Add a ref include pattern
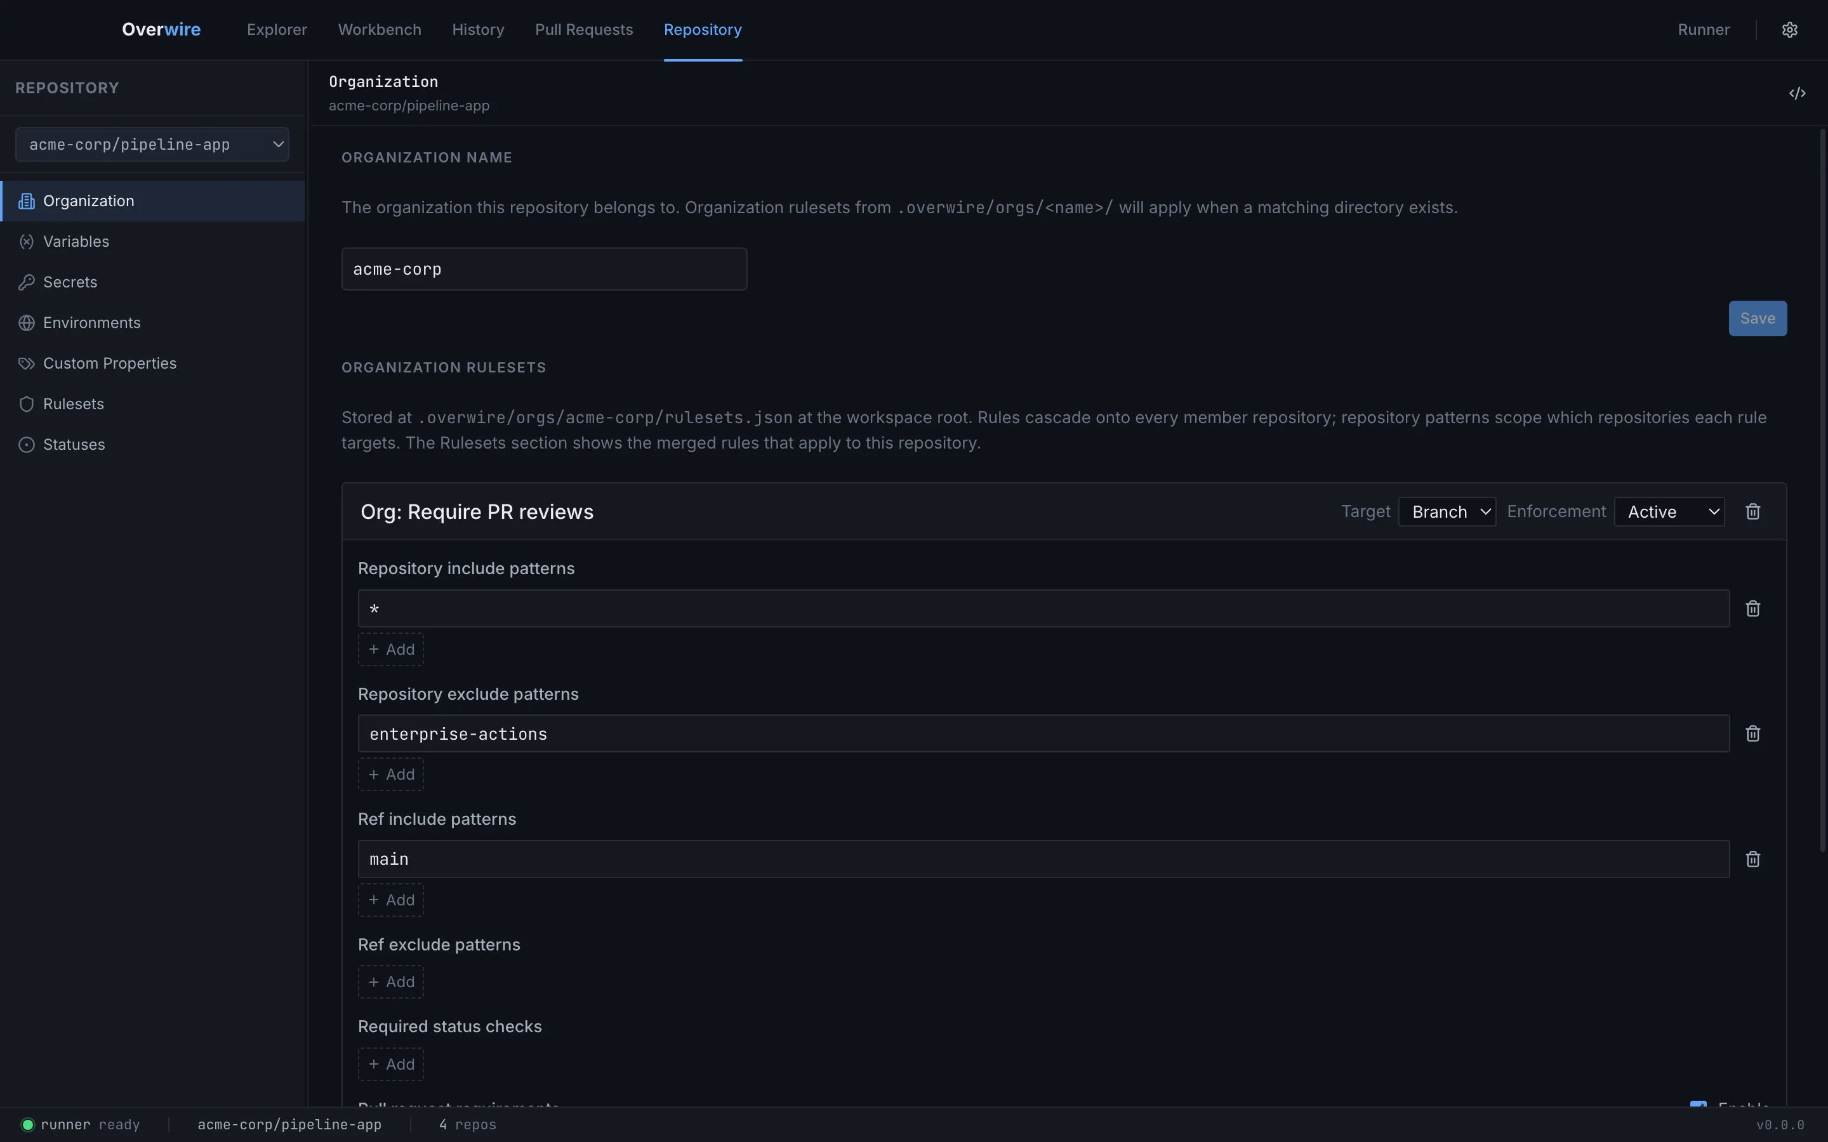This screenshot has height=1142, width=1828. (390, 900)
